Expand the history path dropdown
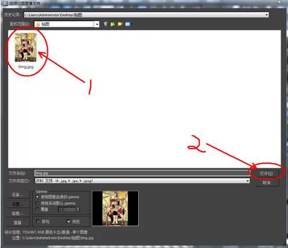Image resolution: width=288 pixels, height=248 pixels. [x=267, y=15]
